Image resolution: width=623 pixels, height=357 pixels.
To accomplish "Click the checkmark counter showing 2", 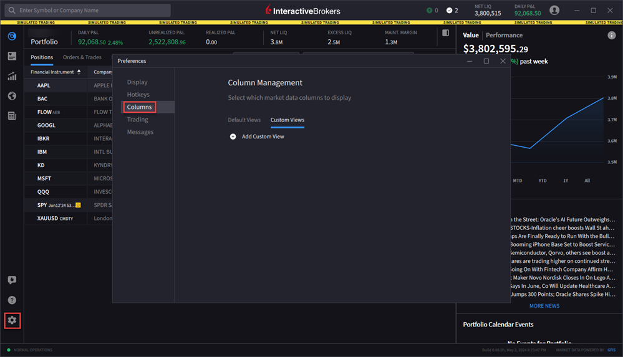I will [452, 11].
